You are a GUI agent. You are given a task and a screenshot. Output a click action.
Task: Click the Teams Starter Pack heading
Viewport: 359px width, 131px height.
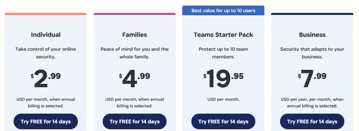tap(223, 35)
